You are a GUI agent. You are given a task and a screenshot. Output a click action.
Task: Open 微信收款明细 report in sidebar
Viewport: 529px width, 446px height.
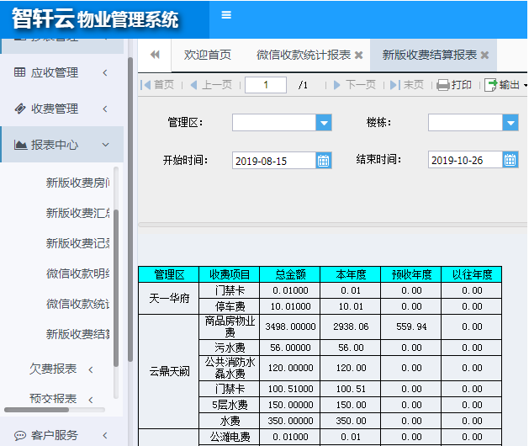click(78, 273)
